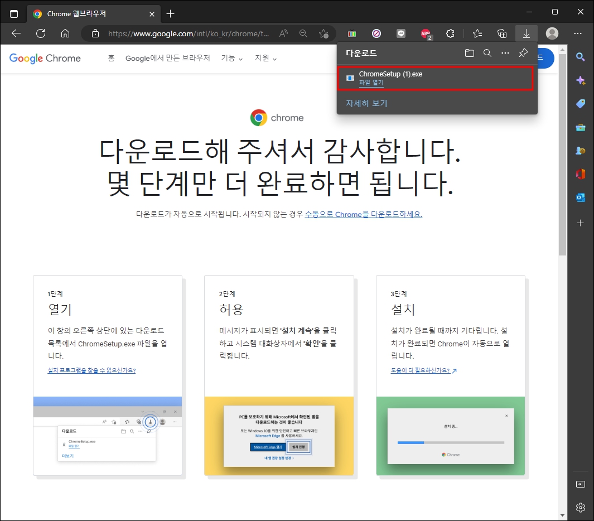
Task: Open the chat bubble extension icon
Action: click(x=401, y=33)
